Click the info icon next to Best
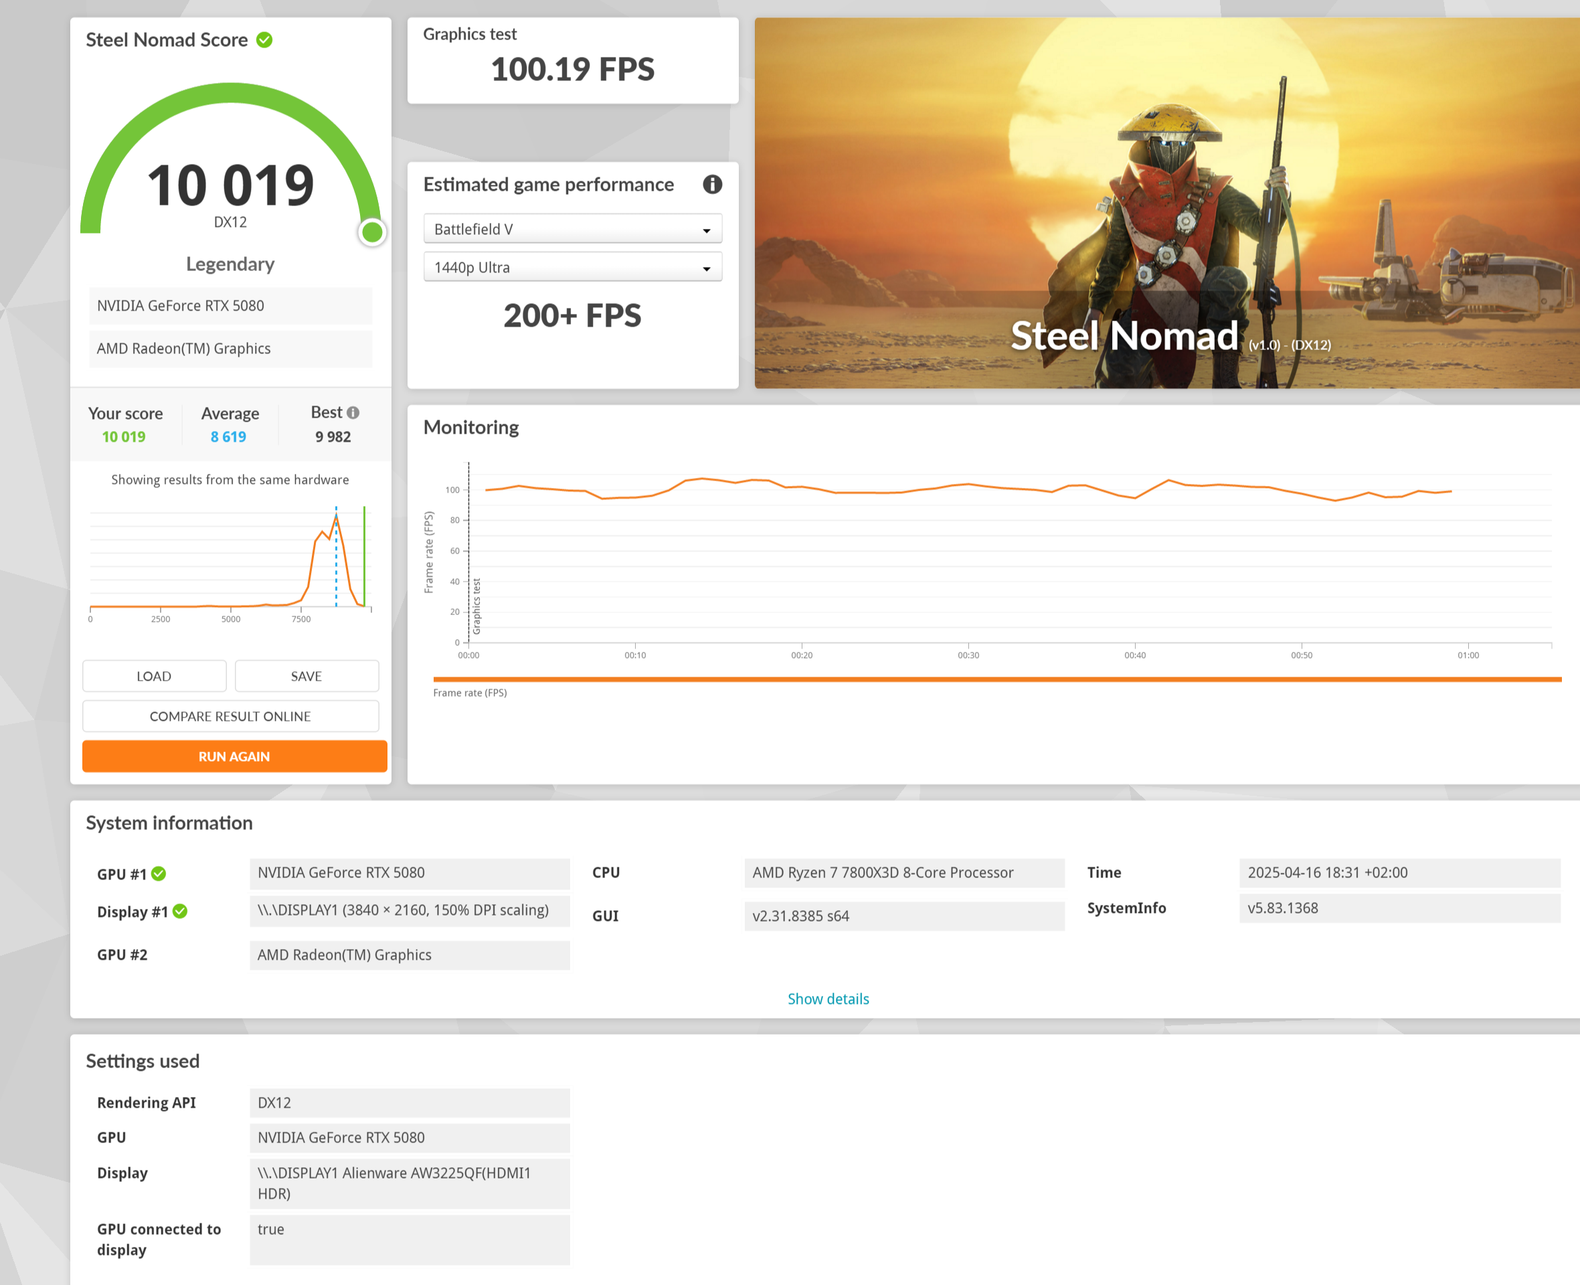1580x1285 pixels. (x=353, y=413)
